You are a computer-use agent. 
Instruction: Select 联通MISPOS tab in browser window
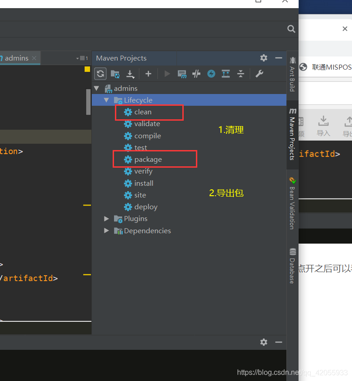(326, 67)
